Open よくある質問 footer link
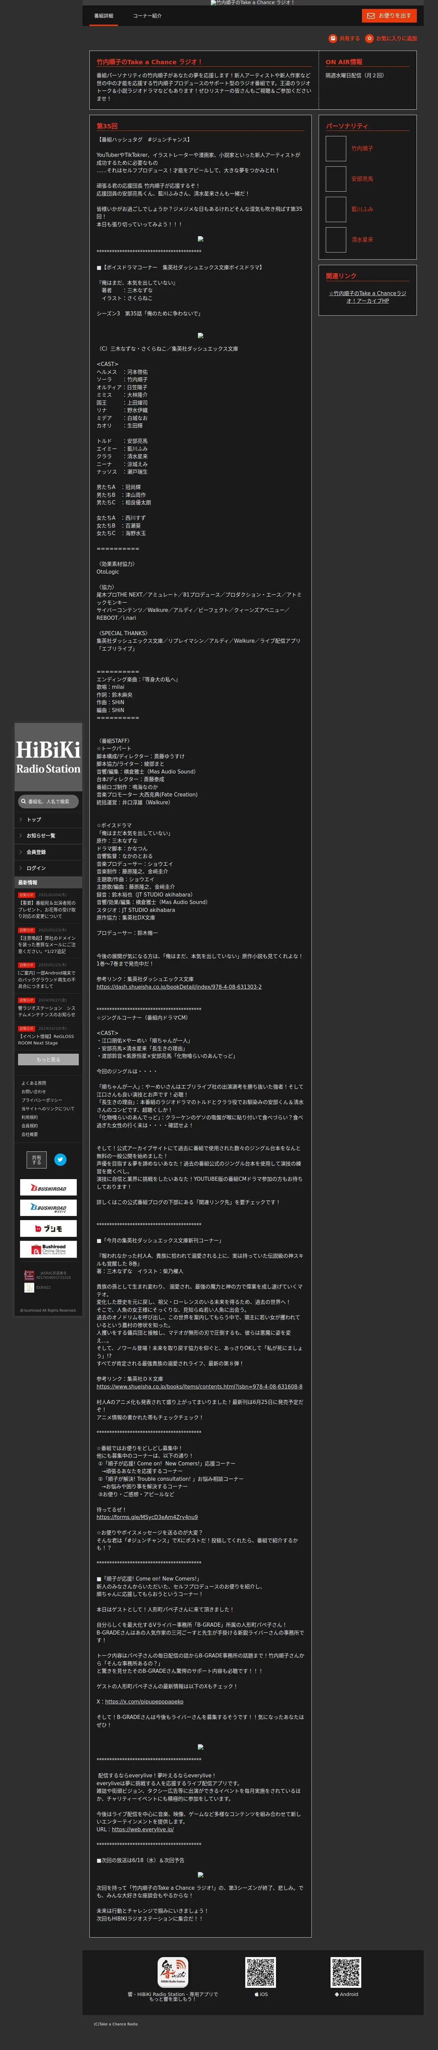Viewport: 438px width, 2050px height. tap(33, 1083)
